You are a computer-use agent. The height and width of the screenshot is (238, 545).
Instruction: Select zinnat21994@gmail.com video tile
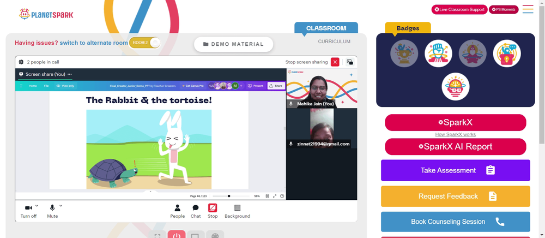(x=322, y=128)
